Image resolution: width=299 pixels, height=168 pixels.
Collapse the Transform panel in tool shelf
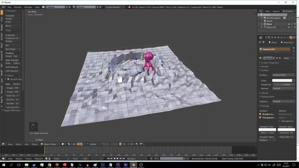click(x=11, y=11)
